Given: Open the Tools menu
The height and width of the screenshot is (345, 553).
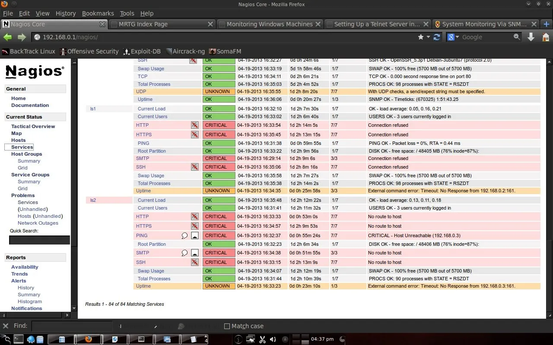Looking at the screenshot, I should (x=127, y=13).
